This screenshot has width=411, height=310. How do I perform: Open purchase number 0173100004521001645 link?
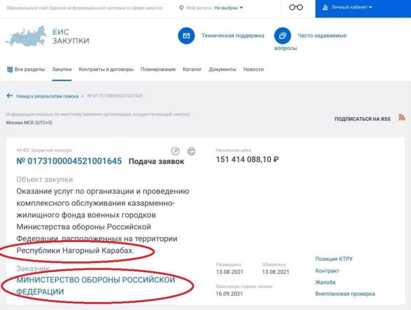pyautogui.click(x=69, y=161)
